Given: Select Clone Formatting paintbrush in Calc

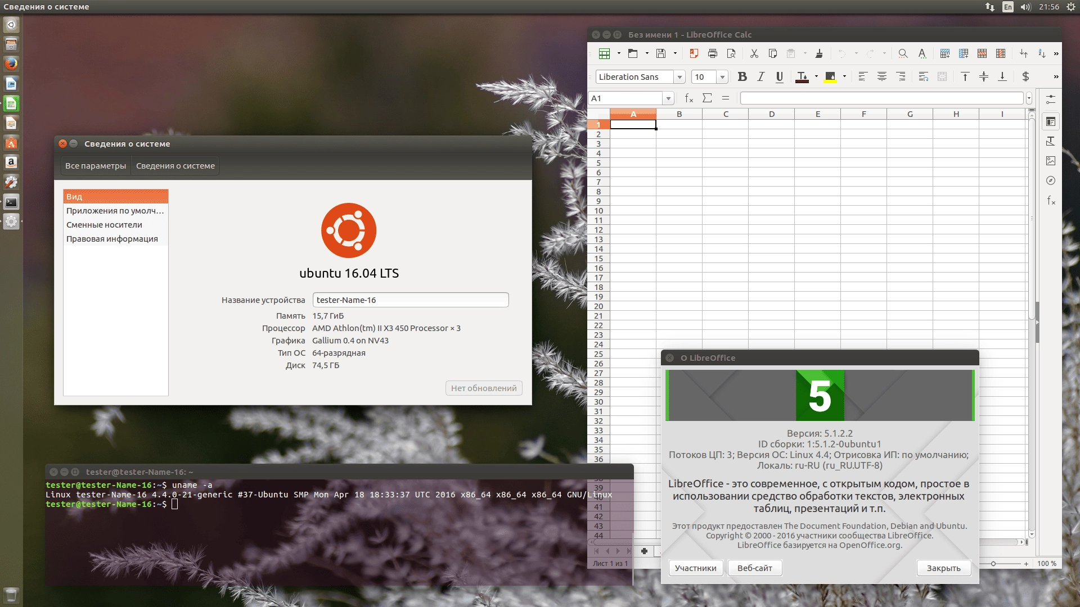Looking at the screenshot, I should (x=819, y=53).
